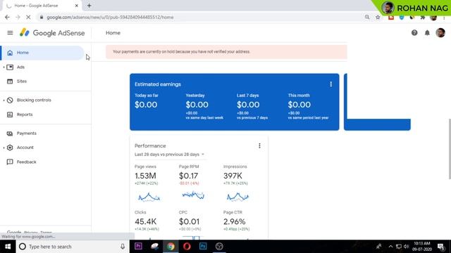This screenshot has height=253, width=451.
Task: Stop page loading with the X button
Action: [28, 17]
